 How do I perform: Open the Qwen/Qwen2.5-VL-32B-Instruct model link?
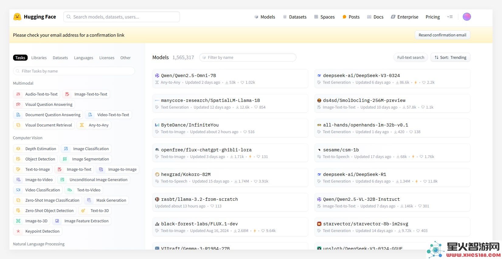[x=361, y=199]
